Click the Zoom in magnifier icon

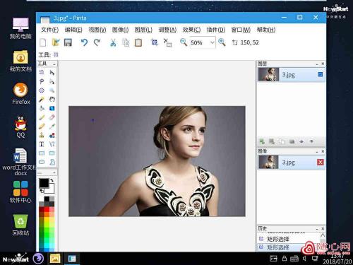[x=222, y=42]
